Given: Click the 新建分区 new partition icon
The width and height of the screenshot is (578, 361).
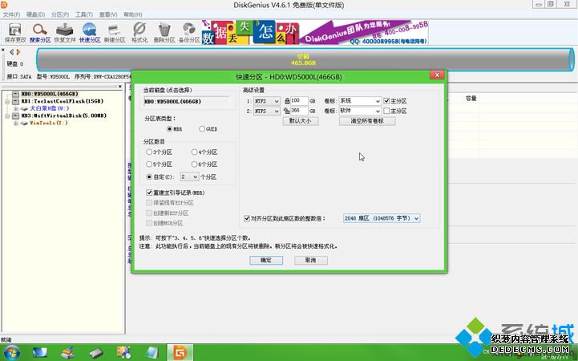Looking at the screenshot, I should [115, 32].
